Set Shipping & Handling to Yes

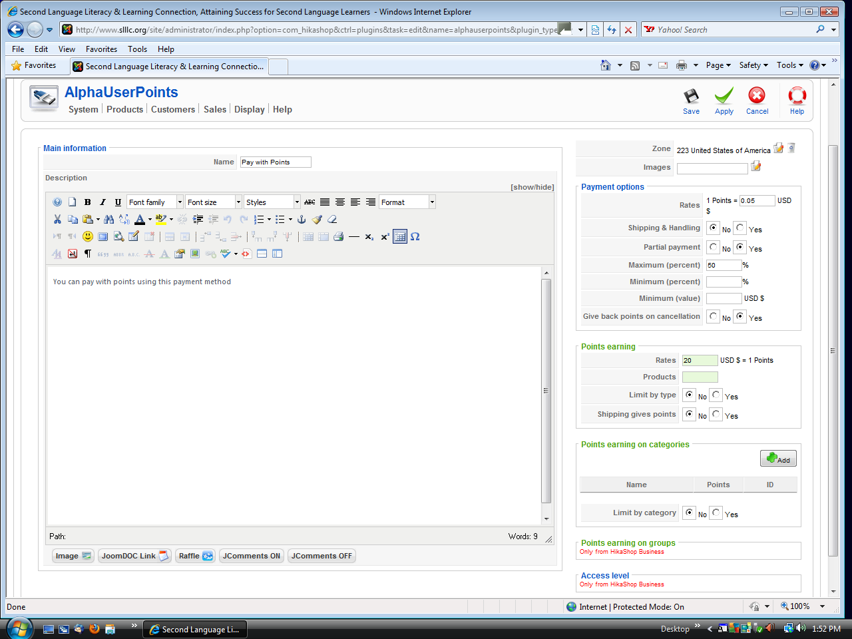(x=740, y=228)
